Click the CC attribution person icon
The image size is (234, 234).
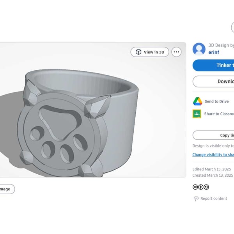point(201,187)
